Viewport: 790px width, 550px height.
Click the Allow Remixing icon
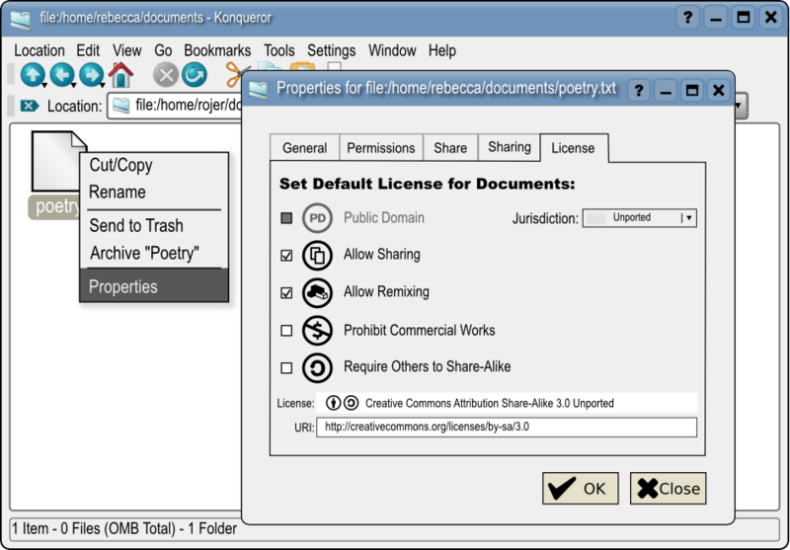click(317, 292)
